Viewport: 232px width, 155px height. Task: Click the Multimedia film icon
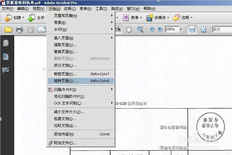tap(150, 17)
